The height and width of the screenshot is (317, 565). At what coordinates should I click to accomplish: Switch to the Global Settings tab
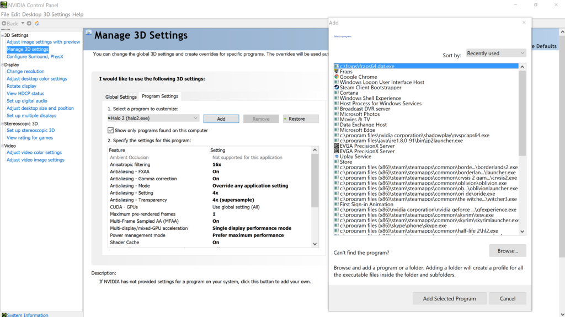pyautogui.click(x=121, y=97)
